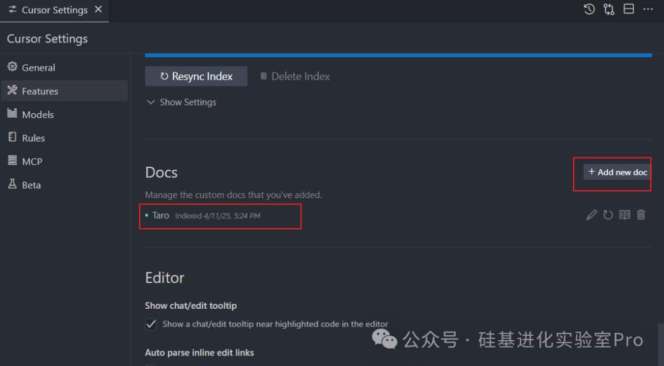
Task: Click the Rules document icon
Action: 12,137
